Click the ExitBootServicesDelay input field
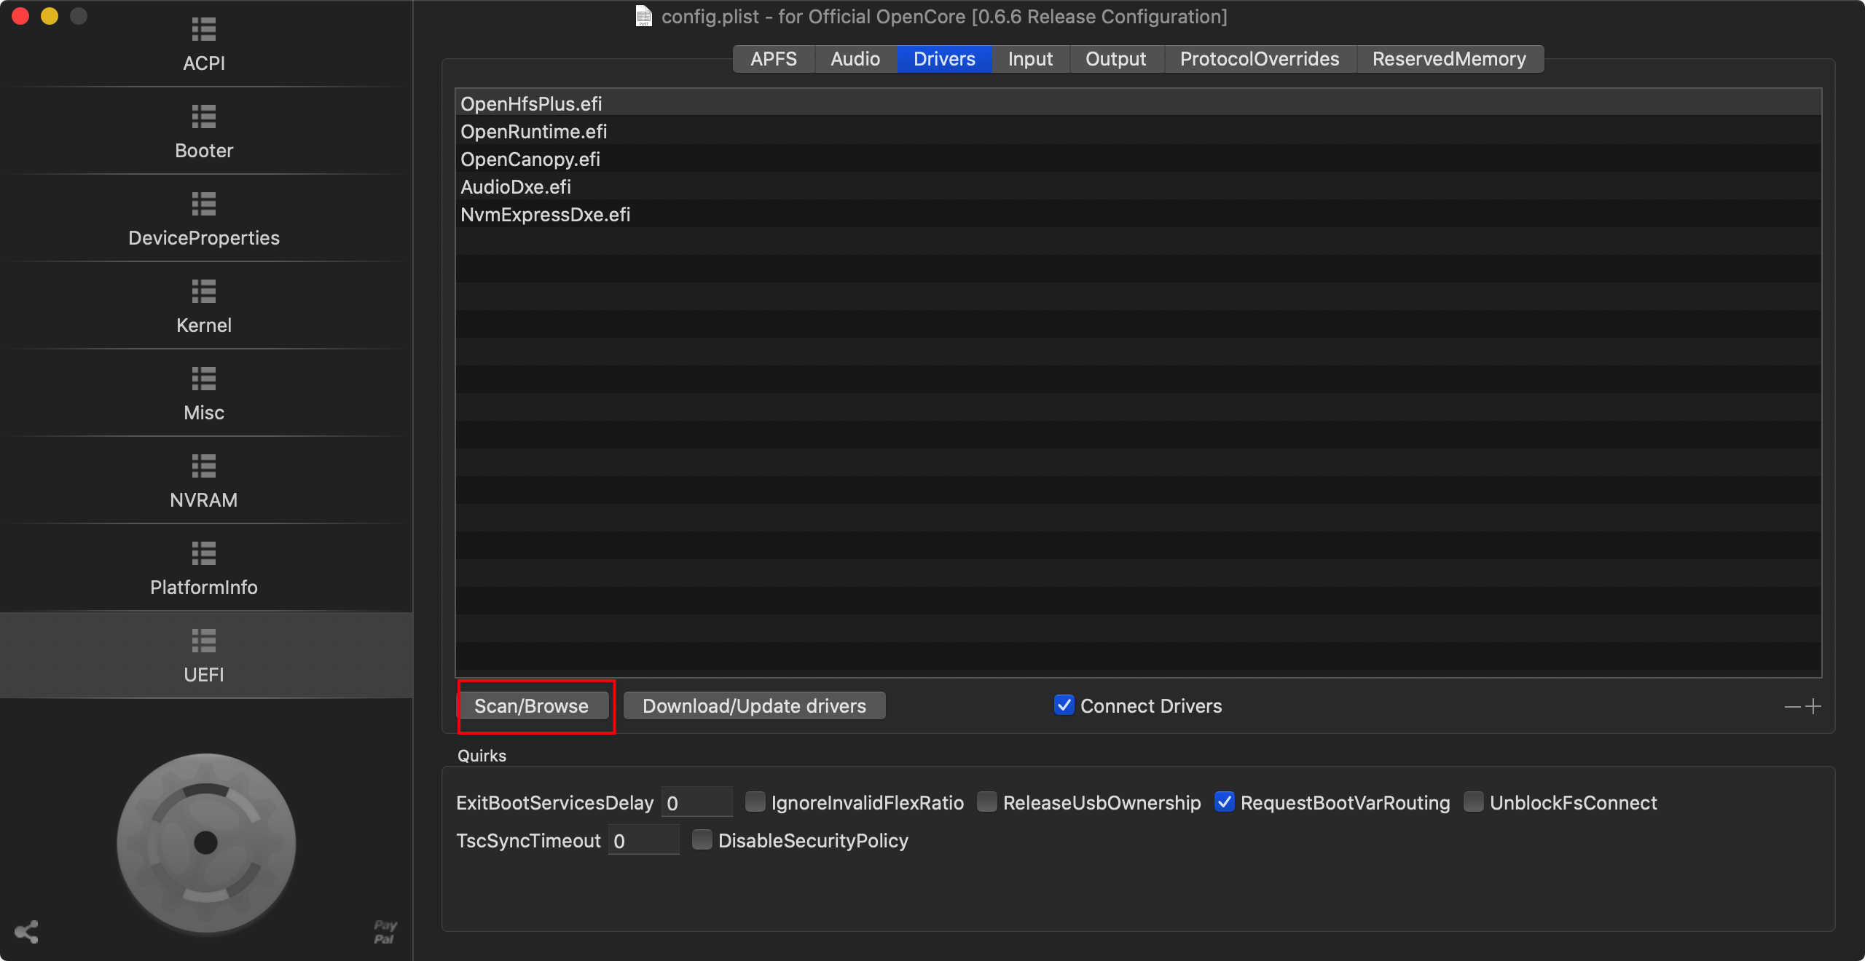Viewport: 1865px width, 961px height. [696, 802]
